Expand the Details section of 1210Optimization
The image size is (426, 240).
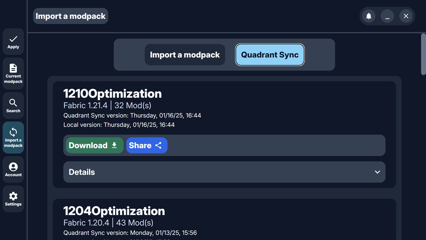click(224, 172)
